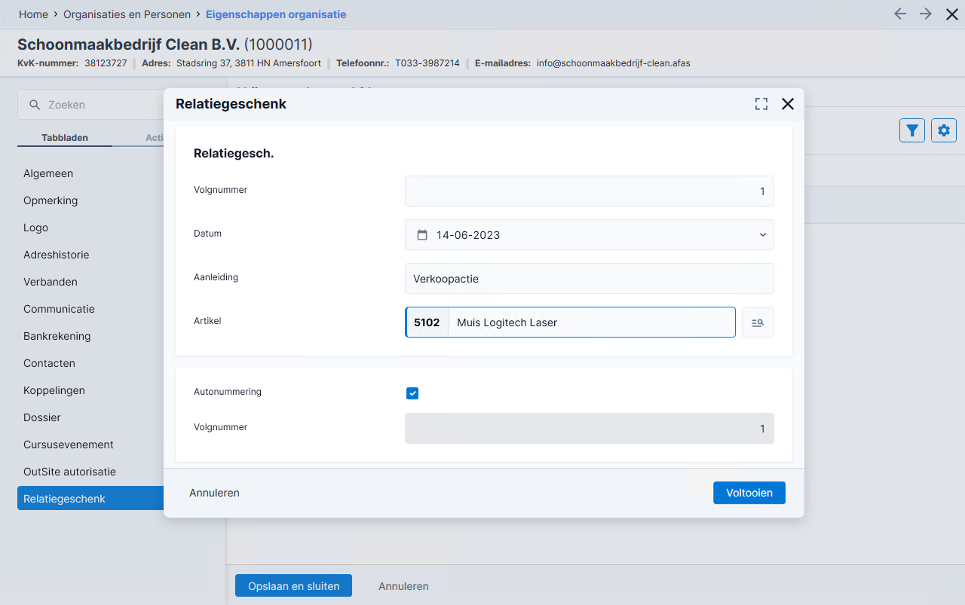Image resolution: width=965 pixels, height=605 pixels.
Task: Click Annuleren in the dialog footer
Action: [x=215, y=493]
